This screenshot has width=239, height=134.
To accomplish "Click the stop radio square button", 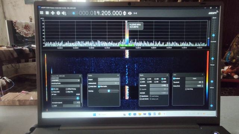I will tap(47, 13).
